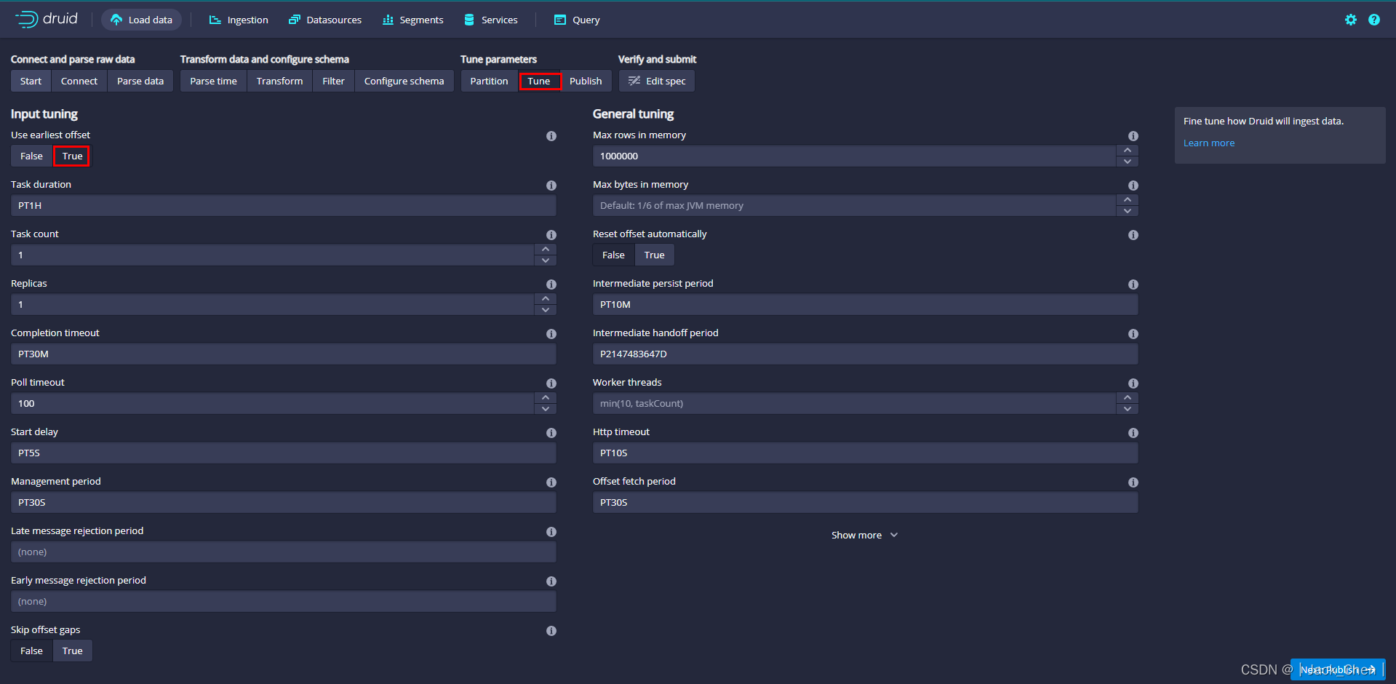Show info for Start delay
Viewport: 1396px width, 684px height.
(x=551, y=433)
